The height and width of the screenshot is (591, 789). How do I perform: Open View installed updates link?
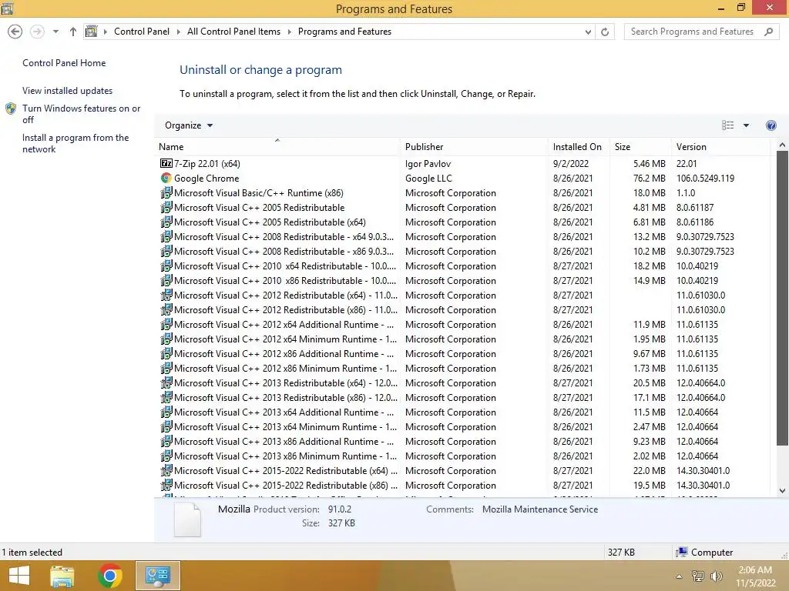68,91
